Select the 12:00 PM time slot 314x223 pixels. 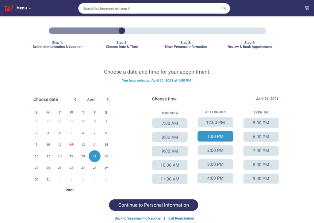point(215,123)
